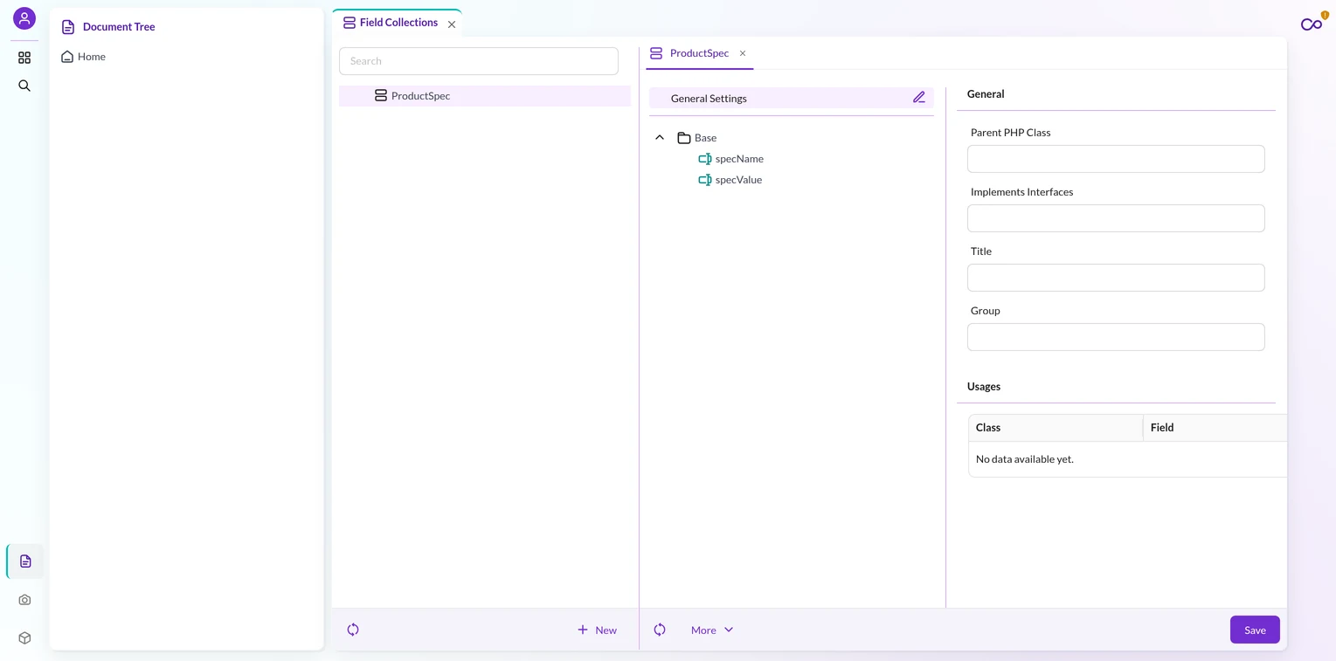Click the refresh icon next to More
This screenshot has height=661, width=1336.
(660, 630)
